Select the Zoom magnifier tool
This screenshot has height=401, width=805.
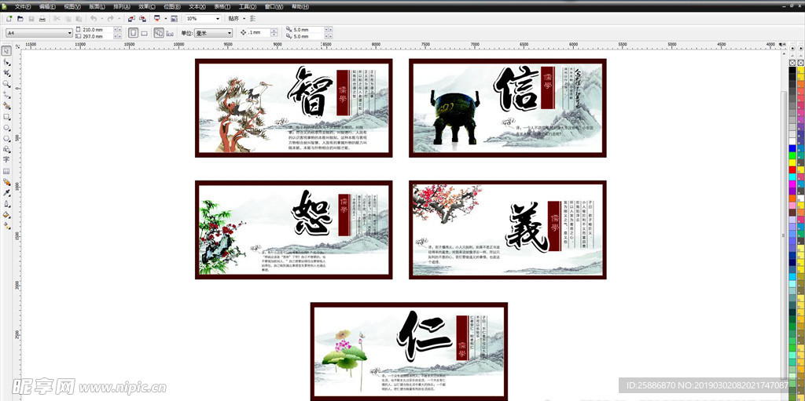click(x=6, y=83)
